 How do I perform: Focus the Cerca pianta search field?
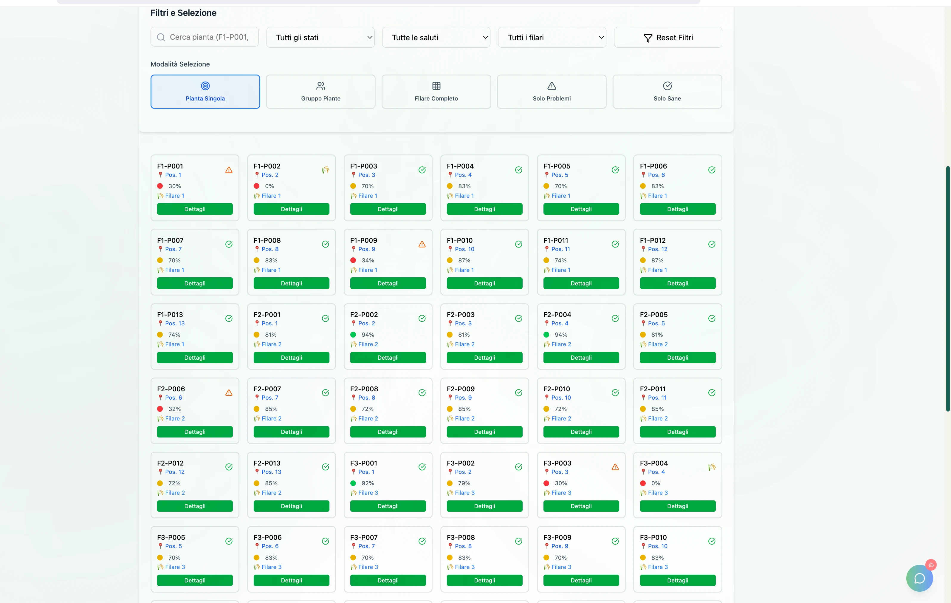205,37
